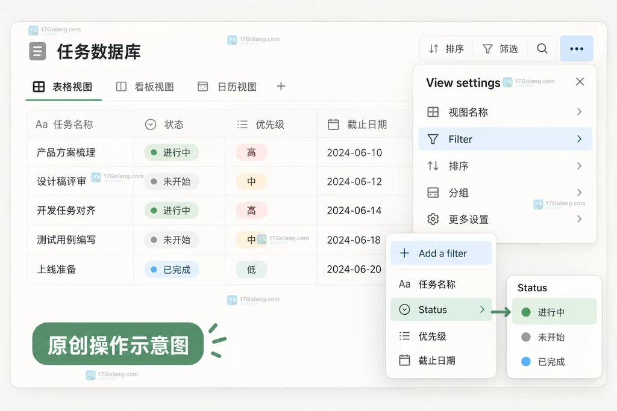The height and width of the screenshot is (411, 617).
Task: Open the 开发任务对齐 task row
Action: tap(66, 211)
